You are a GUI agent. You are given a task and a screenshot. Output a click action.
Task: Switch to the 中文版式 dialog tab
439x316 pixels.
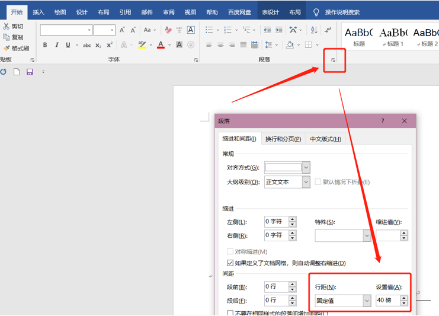point(325,139)
